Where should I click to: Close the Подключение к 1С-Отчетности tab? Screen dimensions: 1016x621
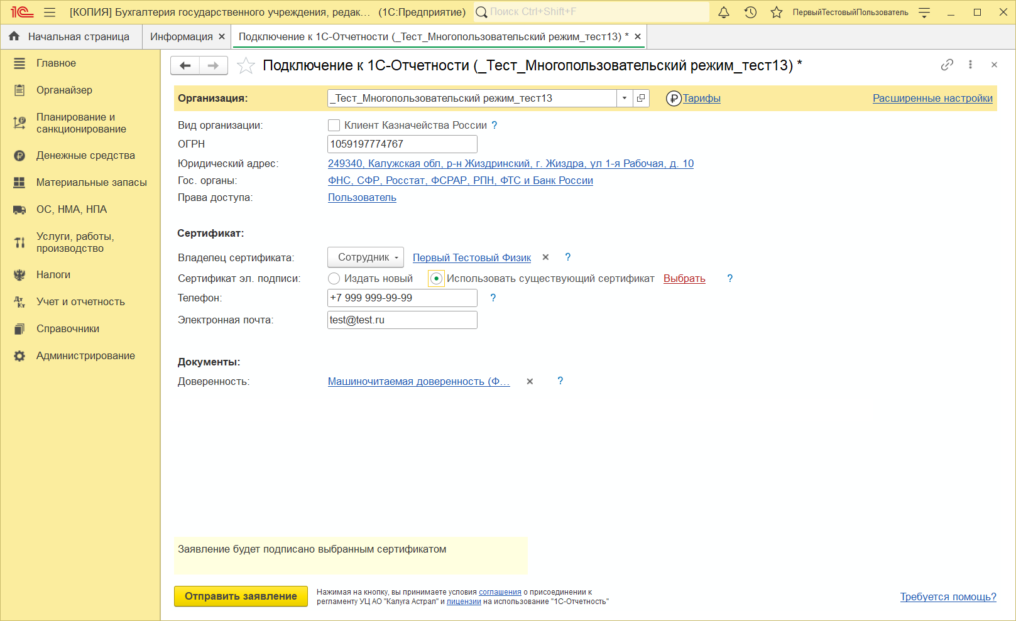(638, 36)
